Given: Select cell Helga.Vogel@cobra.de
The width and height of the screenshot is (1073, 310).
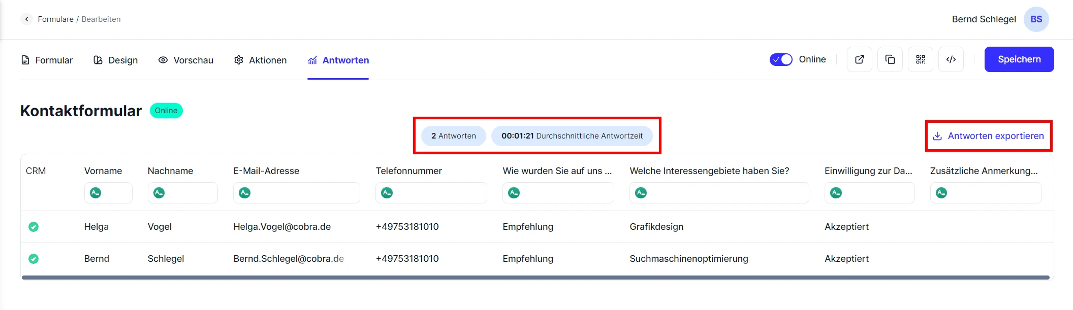Looking at the screenshot, I should 282,227.
